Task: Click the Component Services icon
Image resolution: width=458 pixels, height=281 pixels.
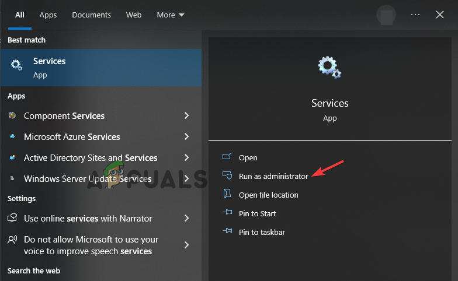Action: pyautogui.click(x=12, y=115)
